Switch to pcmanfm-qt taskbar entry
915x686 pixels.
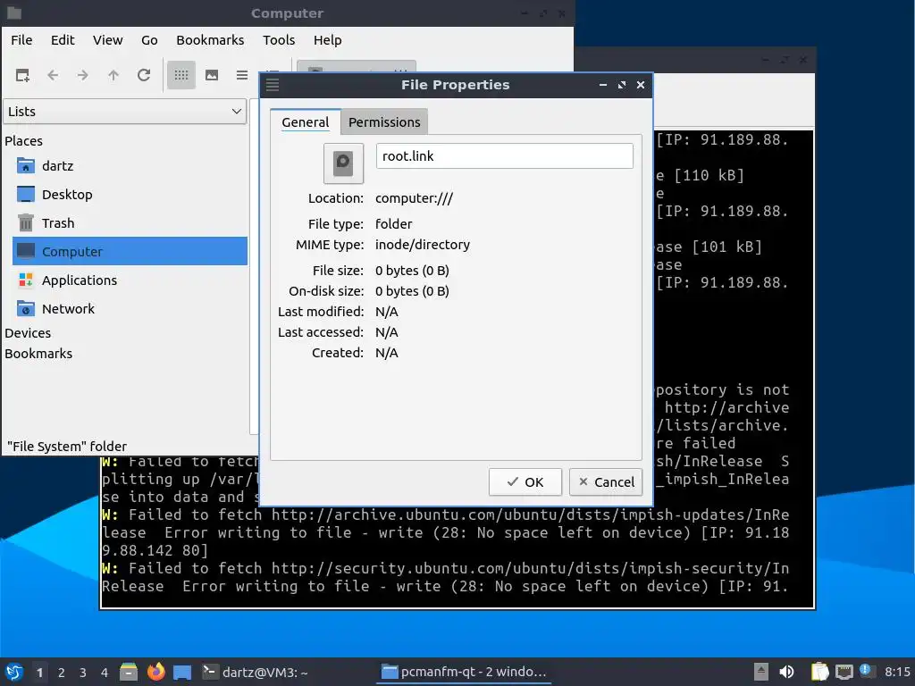[465, 672]
